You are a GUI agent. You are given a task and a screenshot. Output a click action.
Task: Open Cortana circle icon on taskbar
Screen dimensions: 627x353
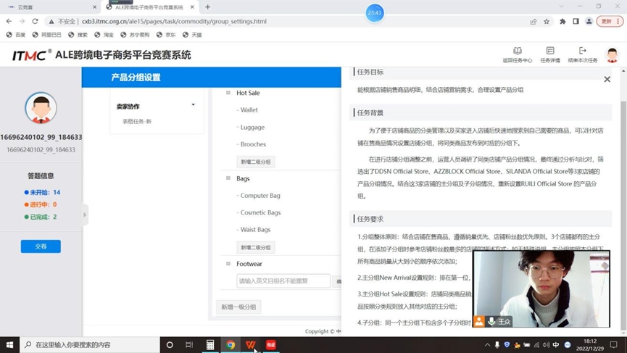(170, 344)
